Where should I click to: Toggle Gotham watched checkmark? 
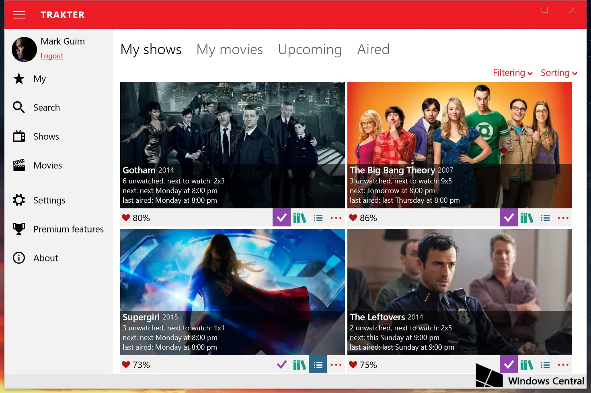[281, 218]
